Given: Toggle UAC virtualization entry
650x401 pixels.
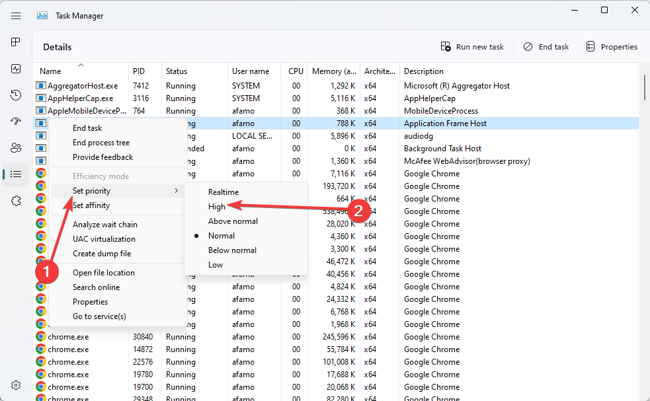Looking at the screenshot, I should point(118,239).
